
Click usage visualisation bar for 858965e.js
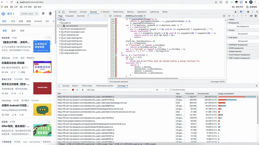pos(237,97)
